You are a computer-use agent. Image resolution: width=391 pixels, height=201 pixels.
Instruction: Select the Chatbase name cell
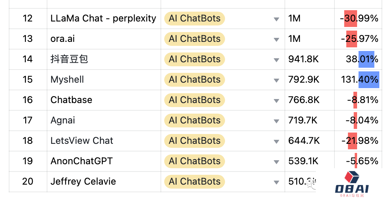click(104, 100)
